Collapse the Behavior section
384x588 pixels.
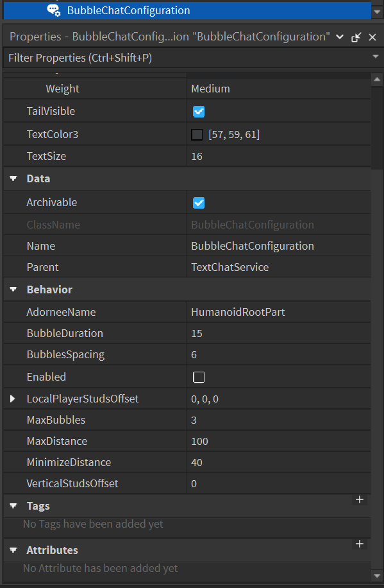[13, 290]
